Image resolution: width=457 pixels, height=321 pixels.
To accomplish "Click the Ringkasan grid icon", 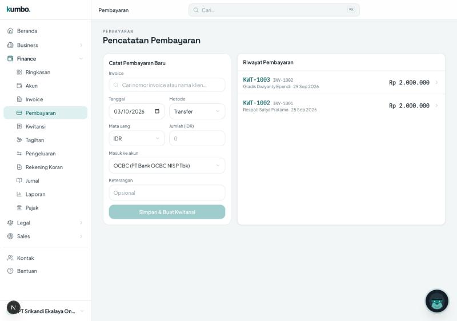I will point(19,72).
